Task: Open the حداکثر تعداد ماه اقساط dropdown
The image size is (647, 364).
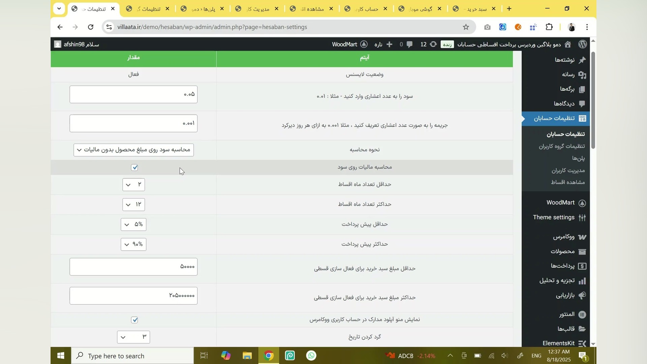Action: pos(133,205)
